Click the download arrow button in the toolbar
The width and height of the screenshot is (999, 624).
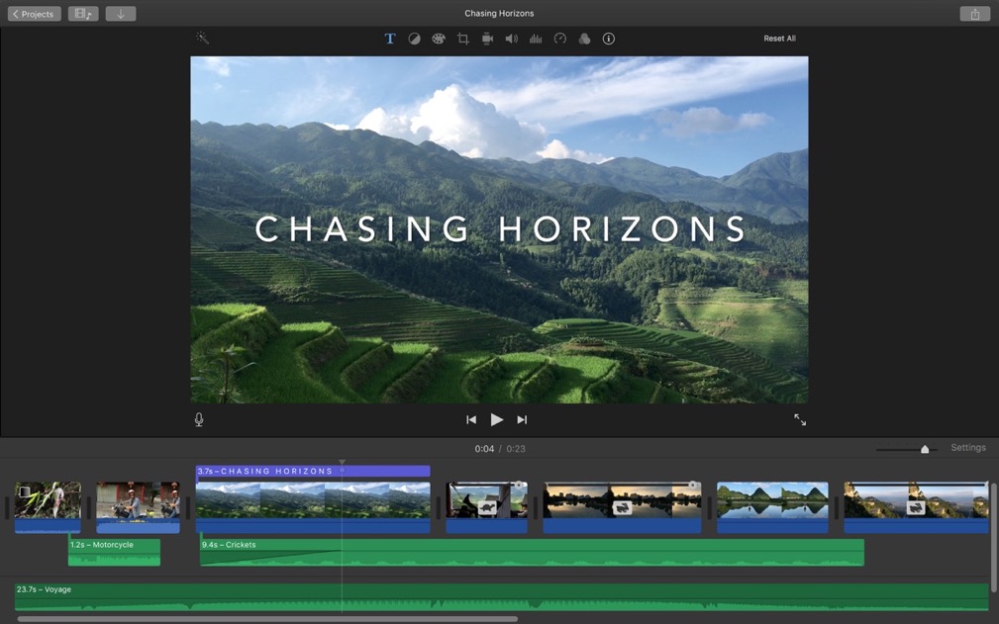click(x=121, y=13)
